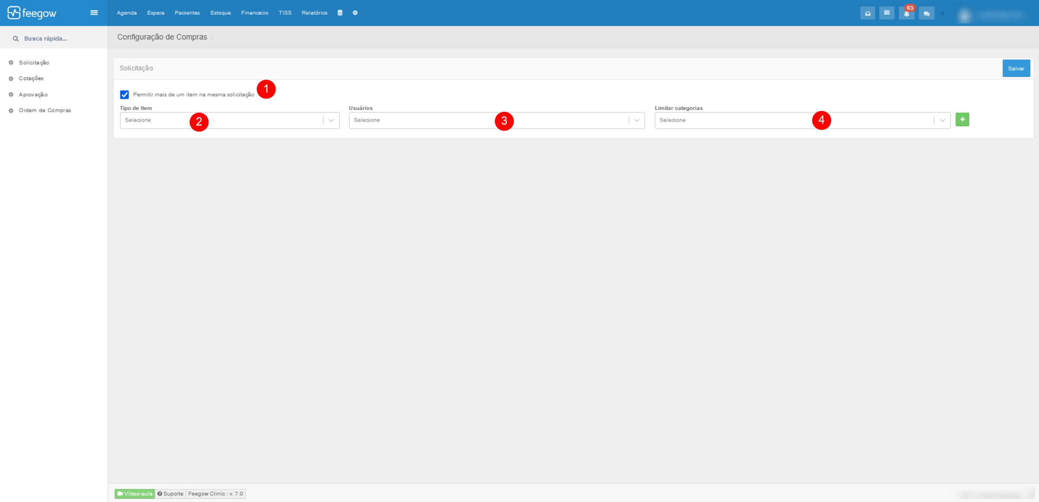Uncheck Permitir mais de um item checkbox
Image resolution: width=1039 pixels, height=502 pixels.
124,94
